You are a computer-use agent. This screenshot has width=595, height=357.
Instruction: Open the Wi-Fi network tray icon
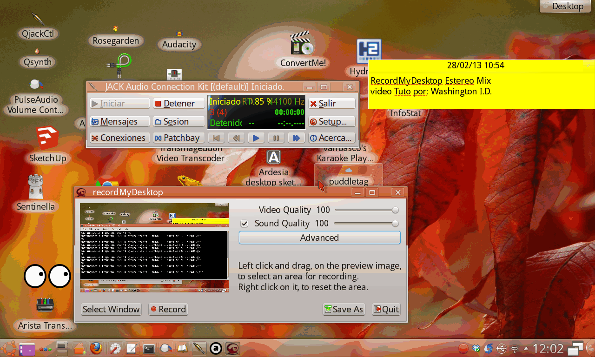(x=514, y=348)
